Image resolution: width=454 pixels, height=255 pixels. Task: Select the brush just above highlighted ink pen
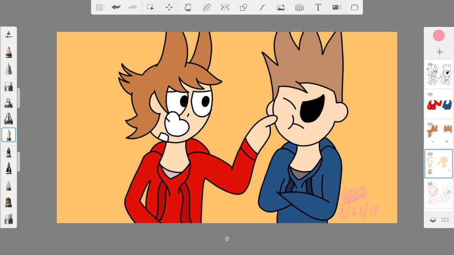coord(9,118)
